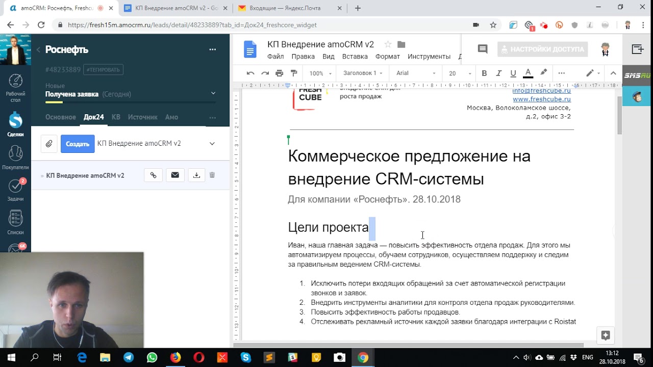Open the more toolbar options ellipsis
Image resolution: width=653 pixels, height=367 pixels.
point(562,73)
